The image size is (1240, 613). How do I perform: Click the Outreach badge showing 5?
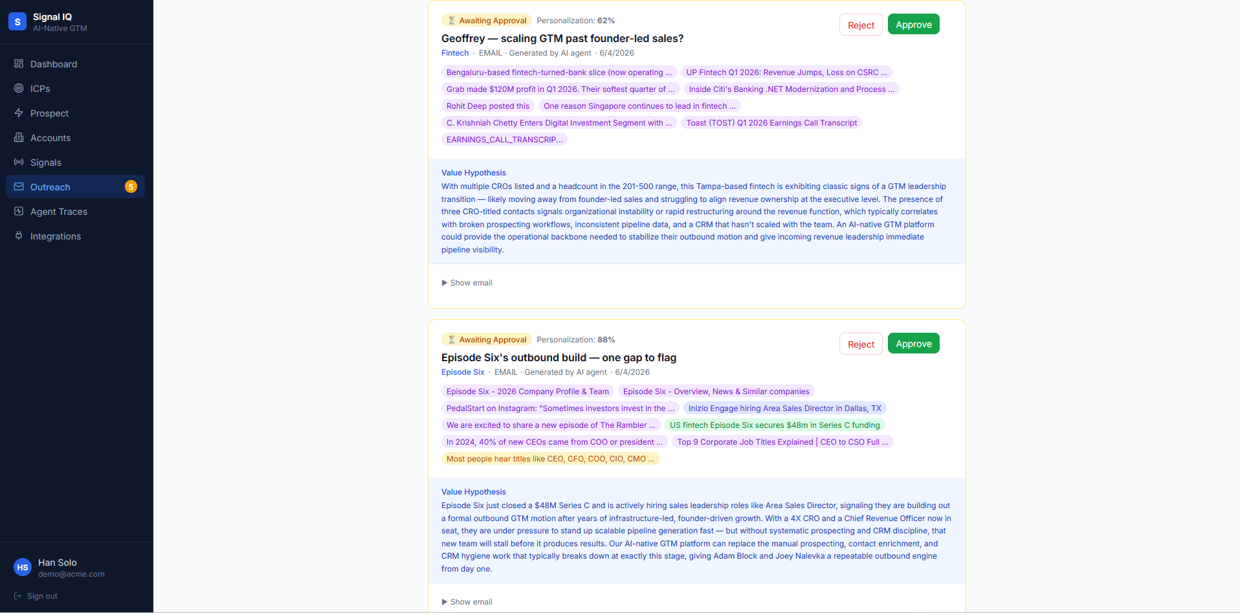[x=131, y=186]
